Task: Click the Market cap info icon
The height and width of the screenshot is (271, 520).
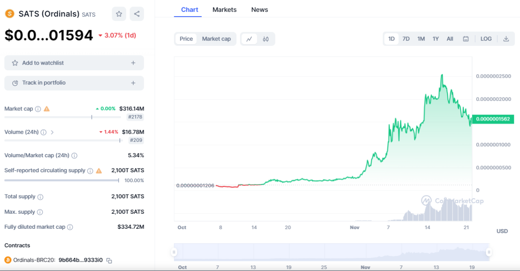Action: coord(38,108)
